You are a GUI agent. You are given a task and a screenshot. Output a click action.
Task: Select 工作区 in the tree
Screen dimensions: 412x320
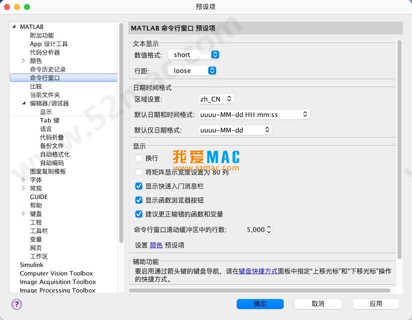click(38, 256)
